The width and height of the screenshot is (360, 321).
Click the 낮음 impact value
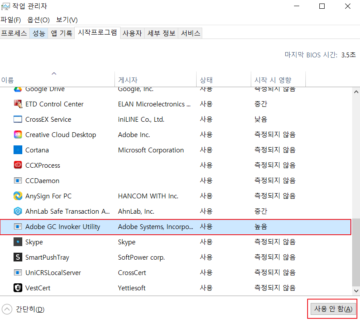260,119
